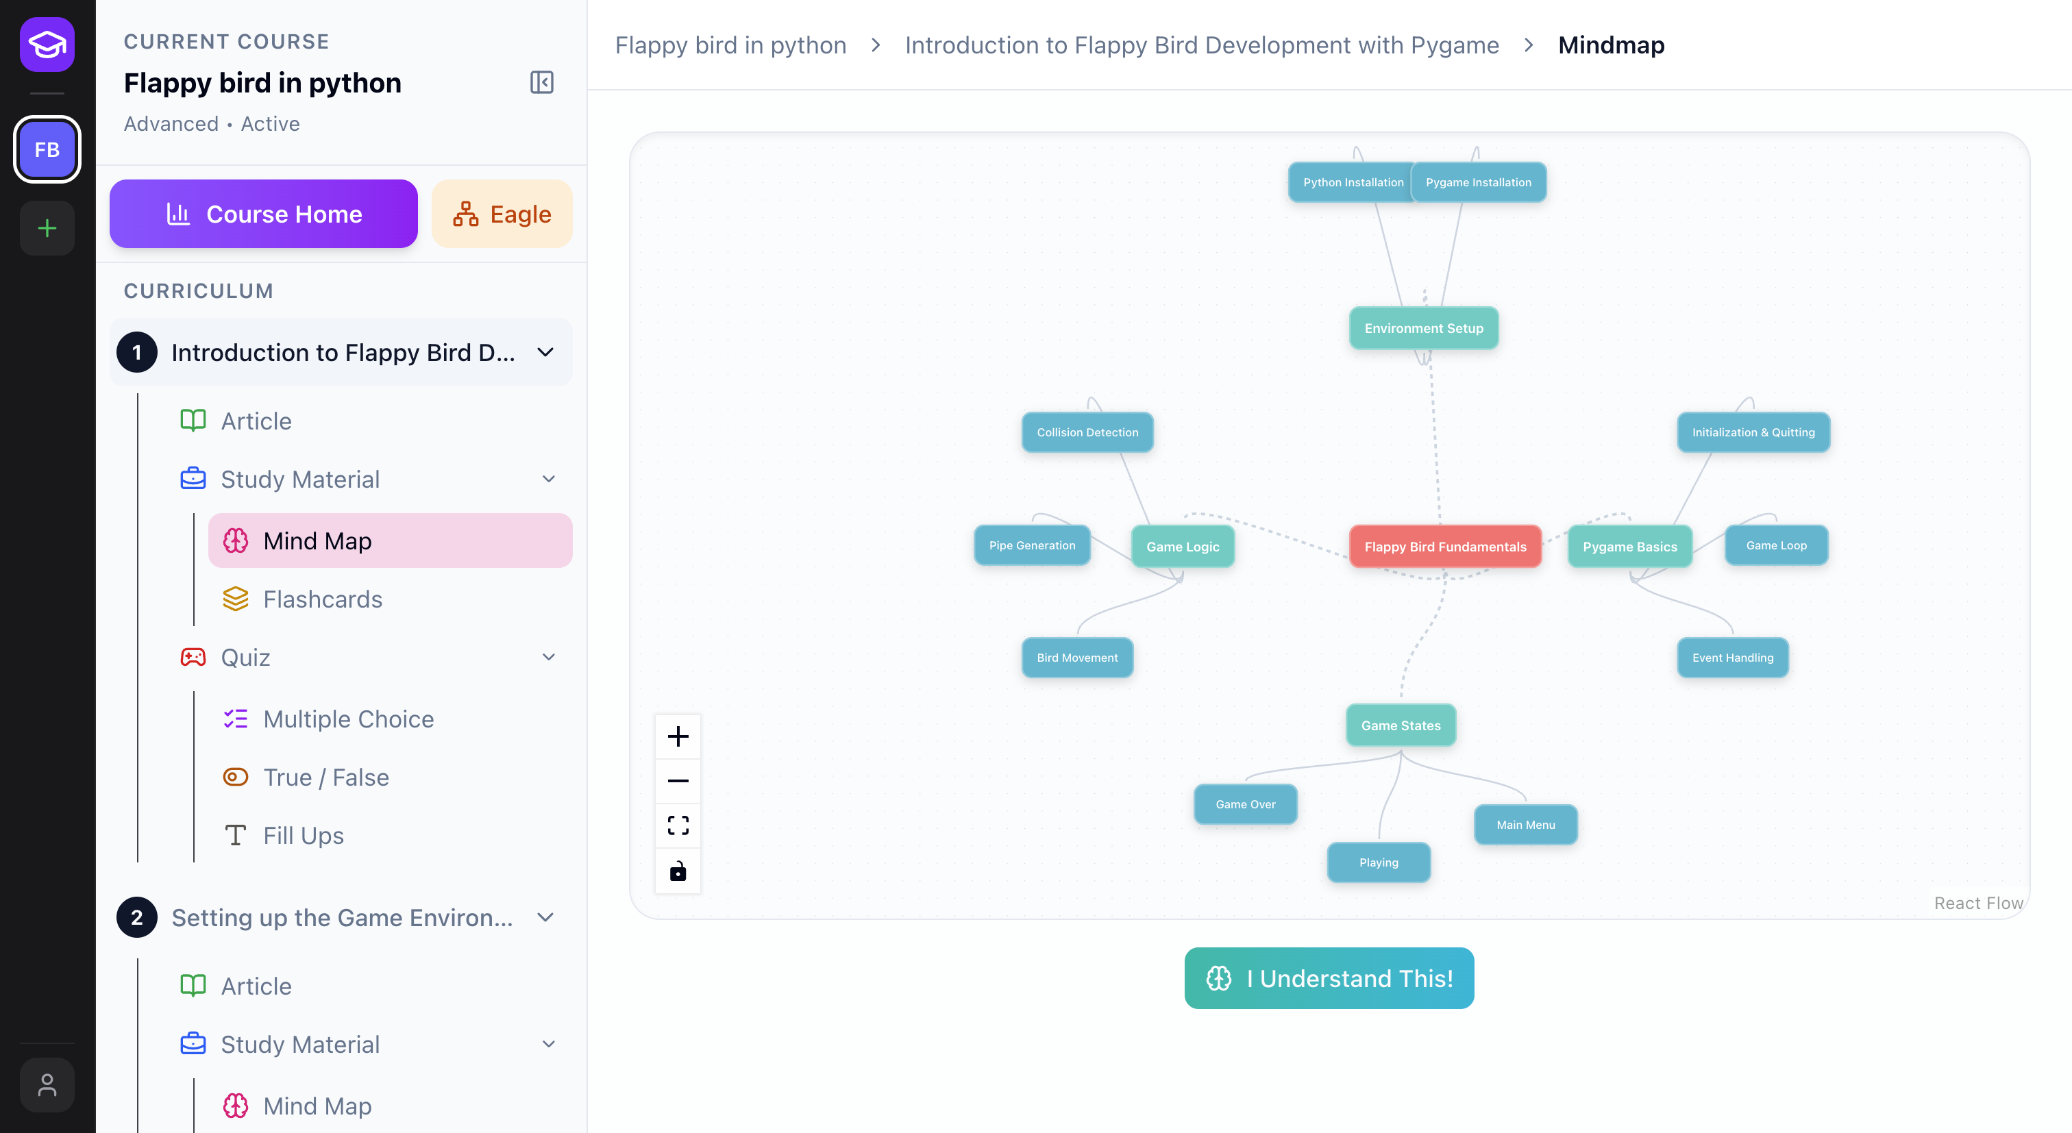2072x1133 pixels.
Task: Open the Eagle view button
Action: click(502, 214)
